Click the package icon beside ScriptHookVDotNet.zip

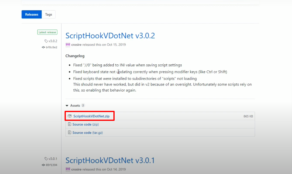tap(70, 116)
